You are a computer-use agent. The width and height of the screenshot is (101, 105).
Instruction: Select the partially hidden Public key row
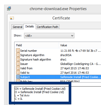58,81
